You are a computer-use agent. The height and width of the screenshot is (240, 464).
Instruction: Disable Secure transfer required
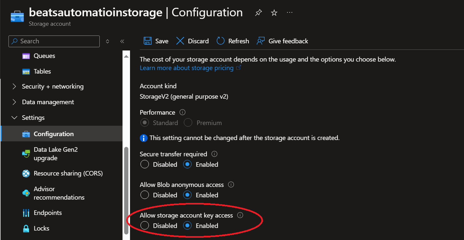[x=145, y=164]
